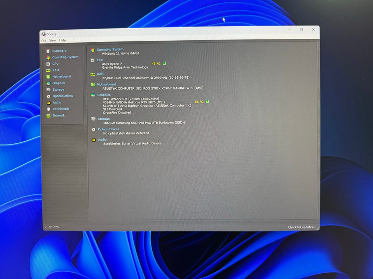Click the Optical Drives disc icon in the summary pane
Screen dimensions: 373x279
94,129
